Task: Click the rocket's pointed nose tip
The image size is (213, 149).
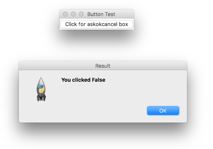Action: [41, 79]
